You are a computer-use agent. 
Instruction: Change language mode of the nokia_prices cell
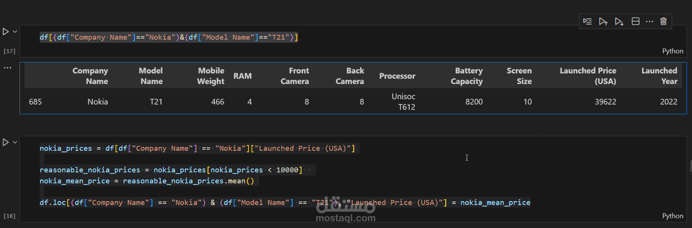coord(672,216)
